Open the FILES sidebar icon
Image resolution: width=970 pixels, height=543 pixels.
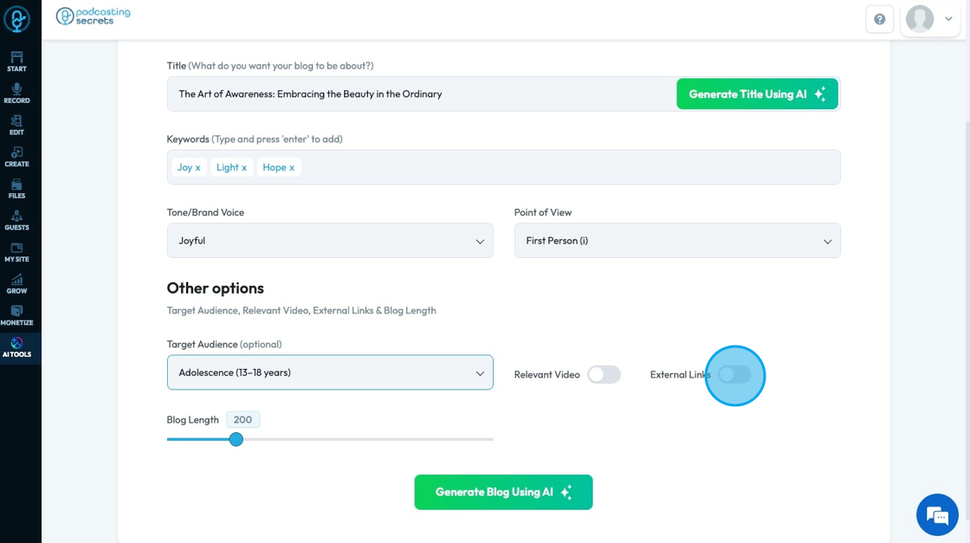[x=16, y=188]
